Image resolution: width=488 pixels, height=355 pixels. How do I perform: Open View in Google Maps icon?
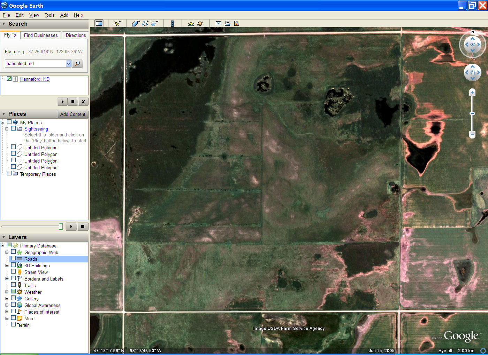coord(237,23)
